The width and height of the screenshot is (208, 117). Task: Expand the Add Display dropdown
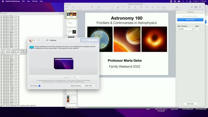coord(39,86)
